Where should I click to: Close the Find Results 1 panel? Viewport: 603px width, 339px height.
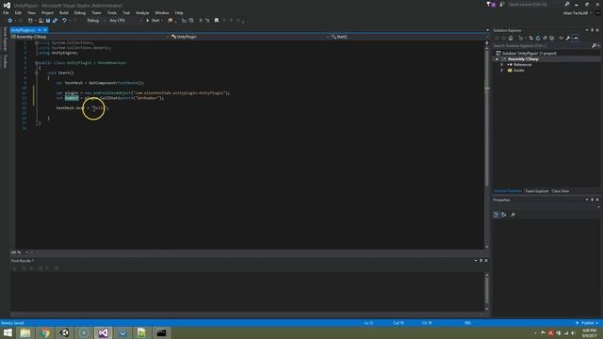point(486,261)
